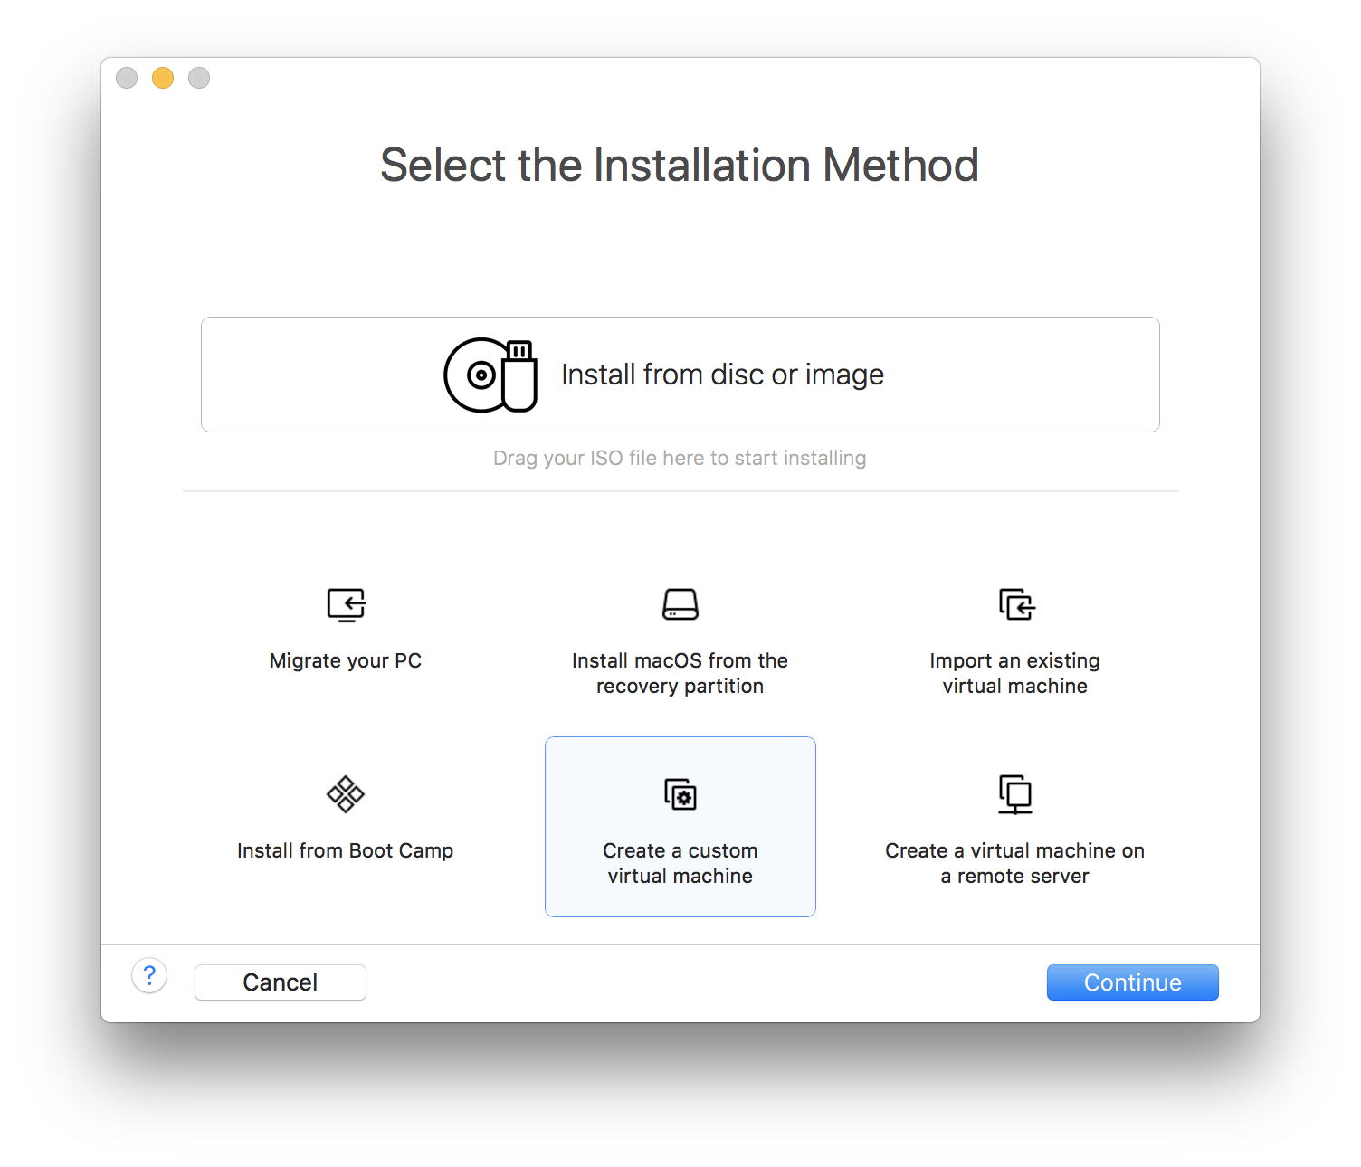Click the Select the Installation Method heading
Screen dimensions: 1361x1167
(680, 165)
